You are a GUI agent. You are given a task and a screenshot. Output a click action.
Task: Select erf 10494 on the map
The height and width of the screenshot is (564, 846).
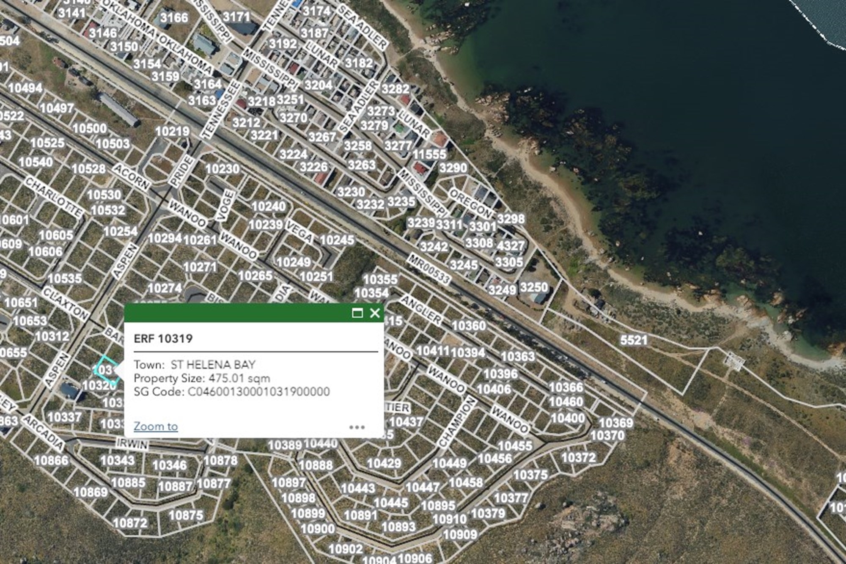[x=25, y=88]
